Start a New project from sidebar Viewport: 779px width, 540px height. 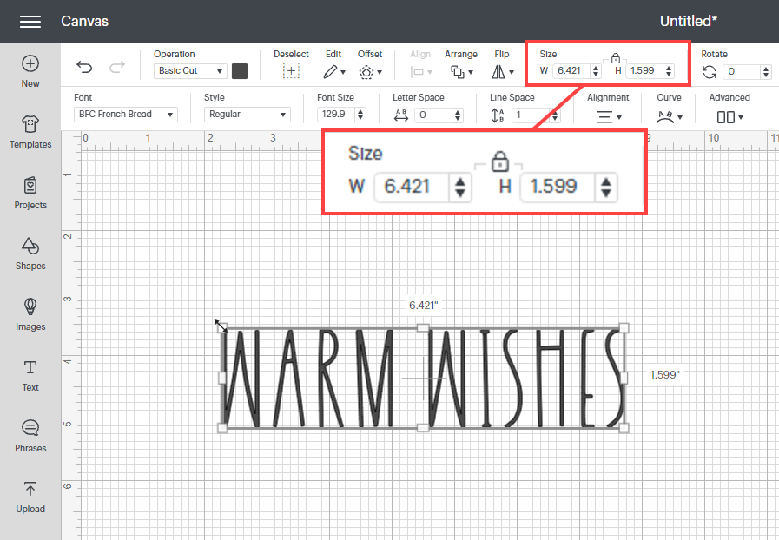pos(30,71)
